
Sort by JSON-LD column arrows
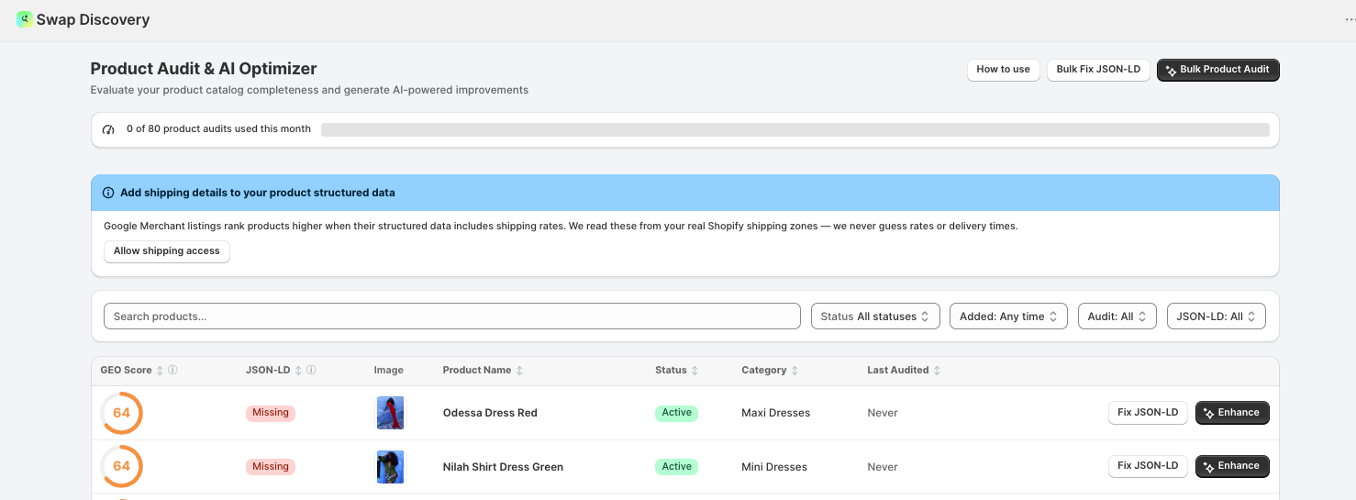298,371
